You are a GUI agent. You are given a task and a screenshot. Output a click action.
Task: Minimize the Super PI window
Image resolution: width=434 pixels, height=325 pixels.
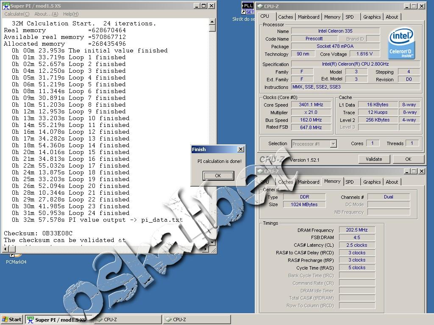197,6
